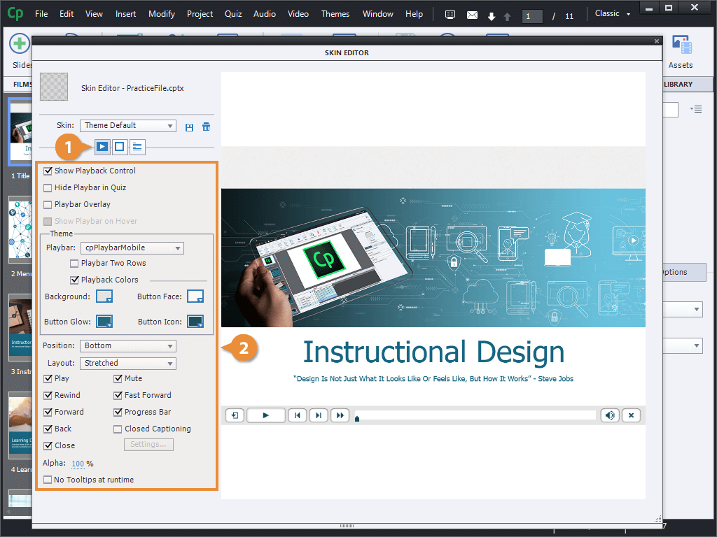
Task: Click the mute speaker icon in playbar
Action: coord(610,415)
